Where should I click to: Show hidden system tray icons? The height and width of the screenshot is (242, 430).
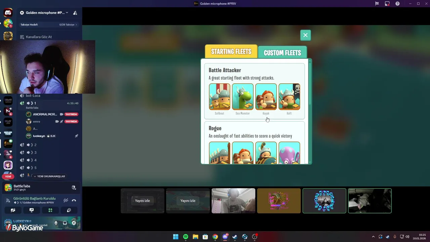pos(373,237)
